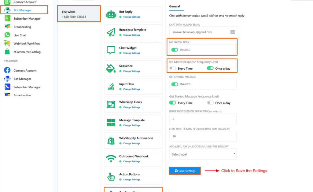Image resolution: width=313 pixels, height=192 pixels.
Task: Open Webhook Workflow from sidebar
Action: [x=27, y=43]
